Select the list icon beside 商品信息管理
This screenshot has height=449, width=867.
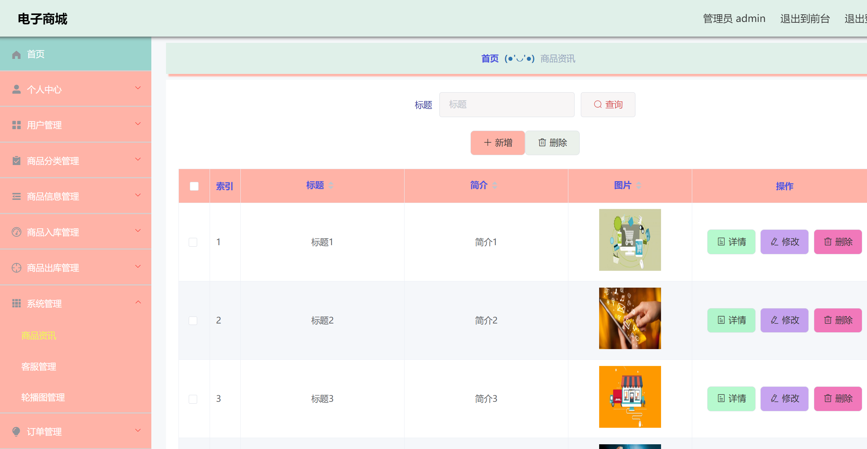pyautogui.click(x=16, y=196)
